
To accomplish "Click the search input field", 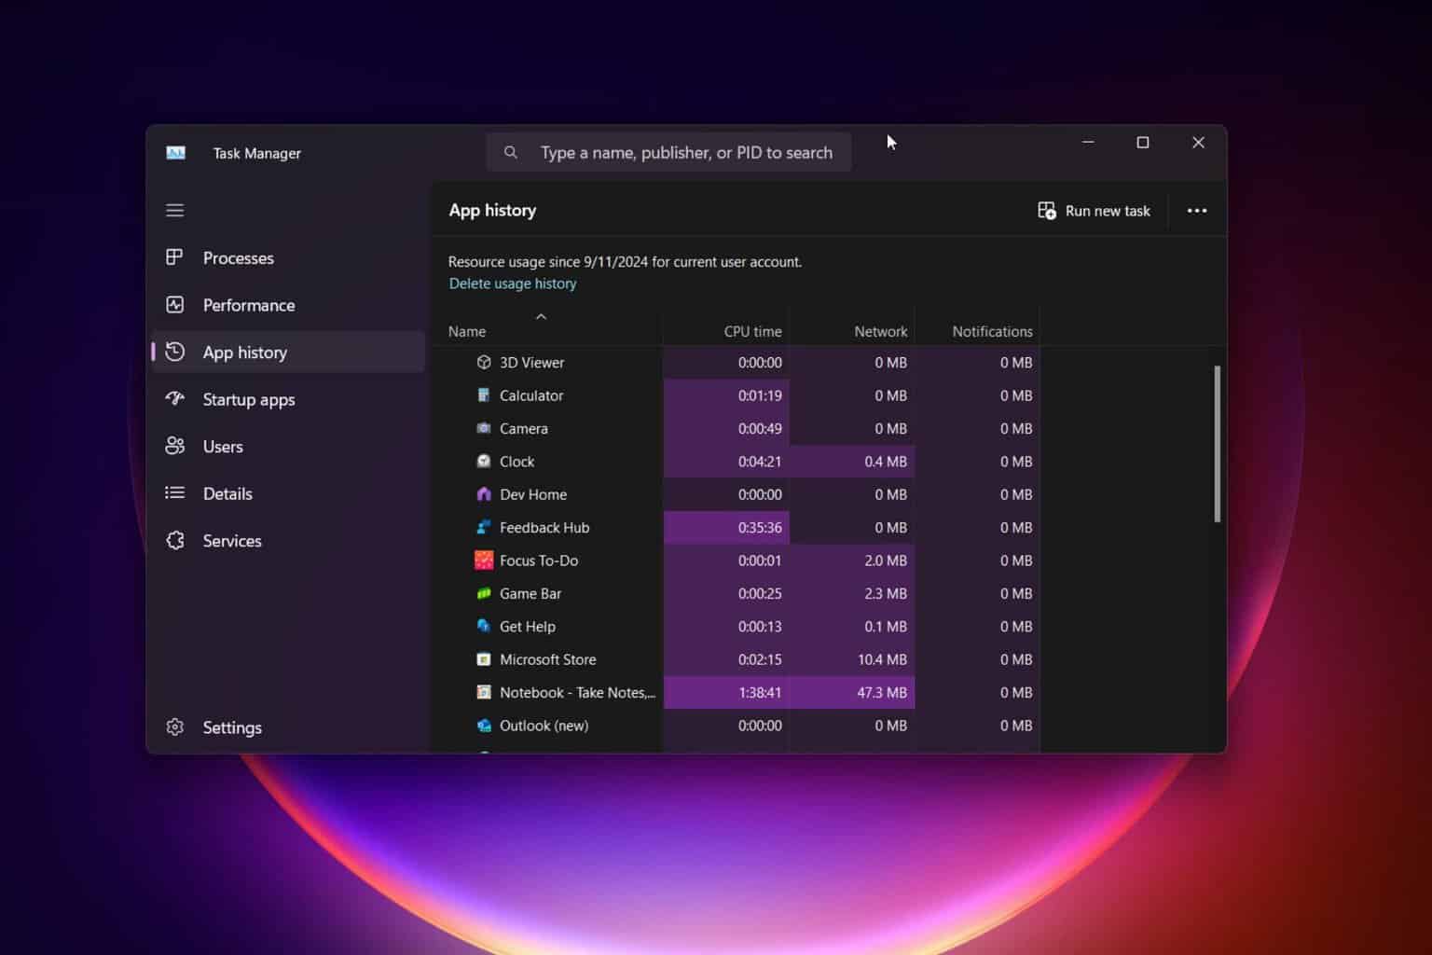I will 668,152.
